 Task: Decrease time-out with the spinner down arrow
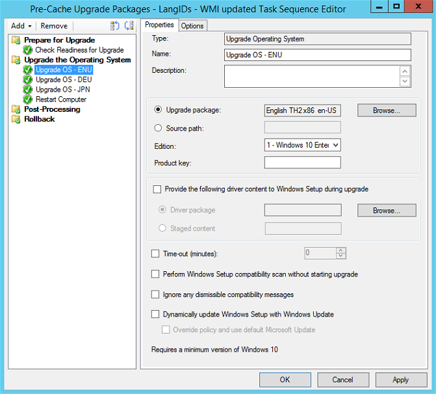point(341,256)
